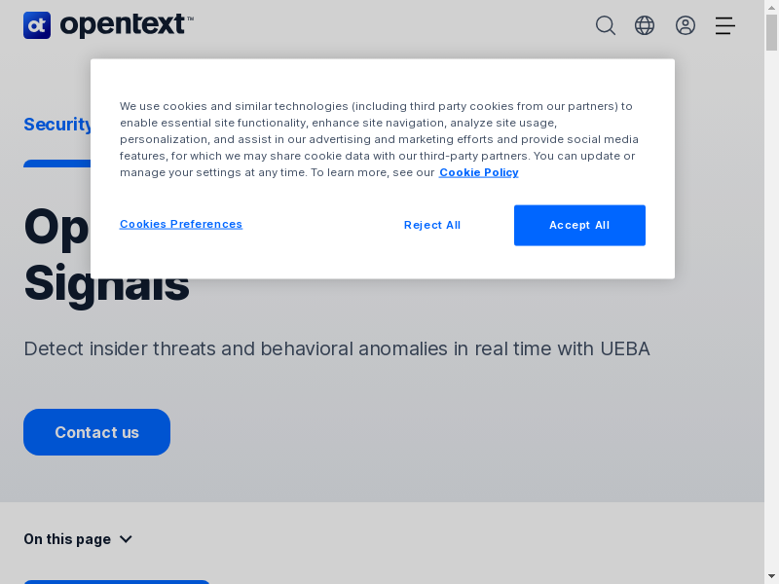Image resolution: width=779 pixels, height=584 pixels.
Task: Open Cookies Preferences settings
Action: tap(181, 224)
